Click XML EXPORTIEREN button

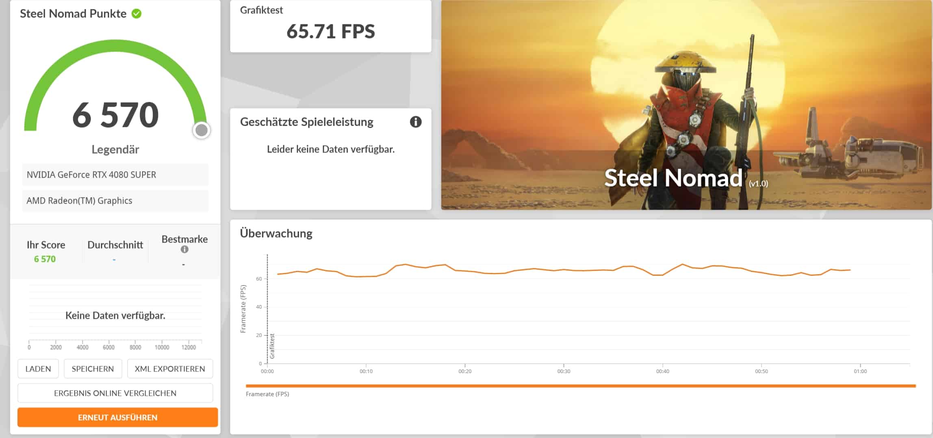pyautogui.click(x=169, y=369)
